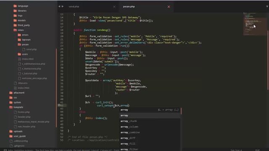
Task: Click the .htaccess file icon
Action: coord(15,83)
